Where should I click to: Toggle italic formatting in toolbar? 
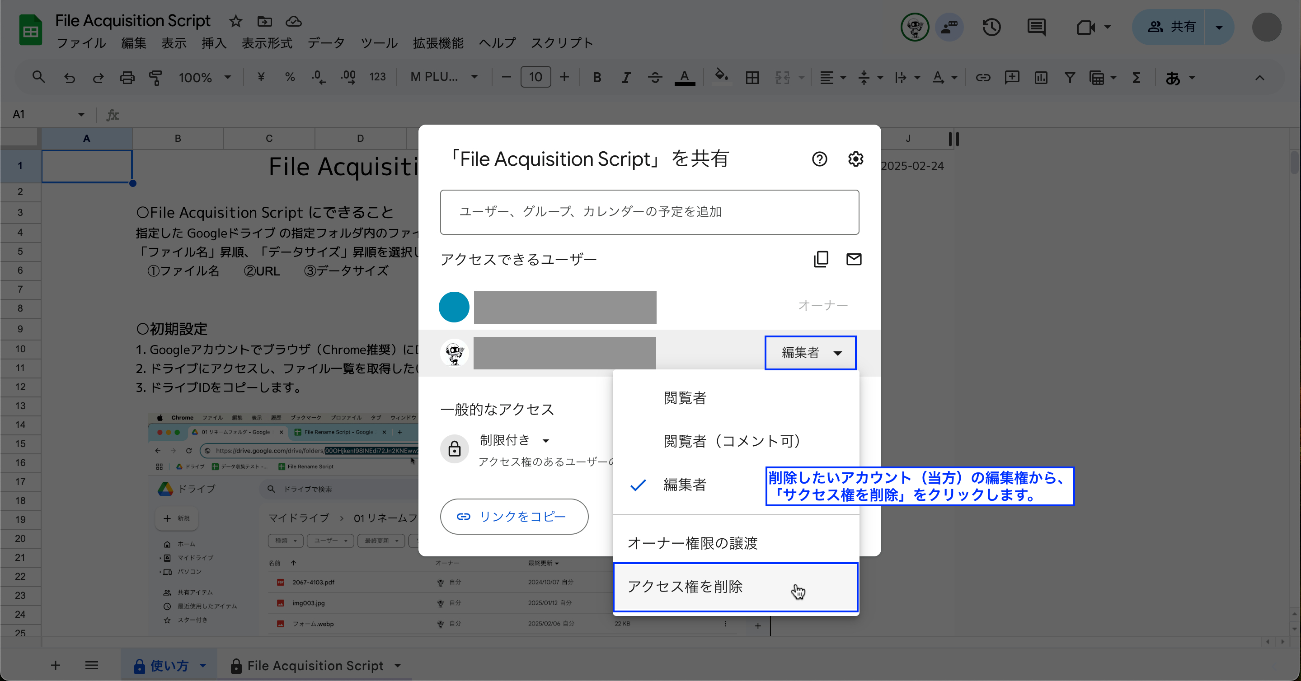coord(626,77)
